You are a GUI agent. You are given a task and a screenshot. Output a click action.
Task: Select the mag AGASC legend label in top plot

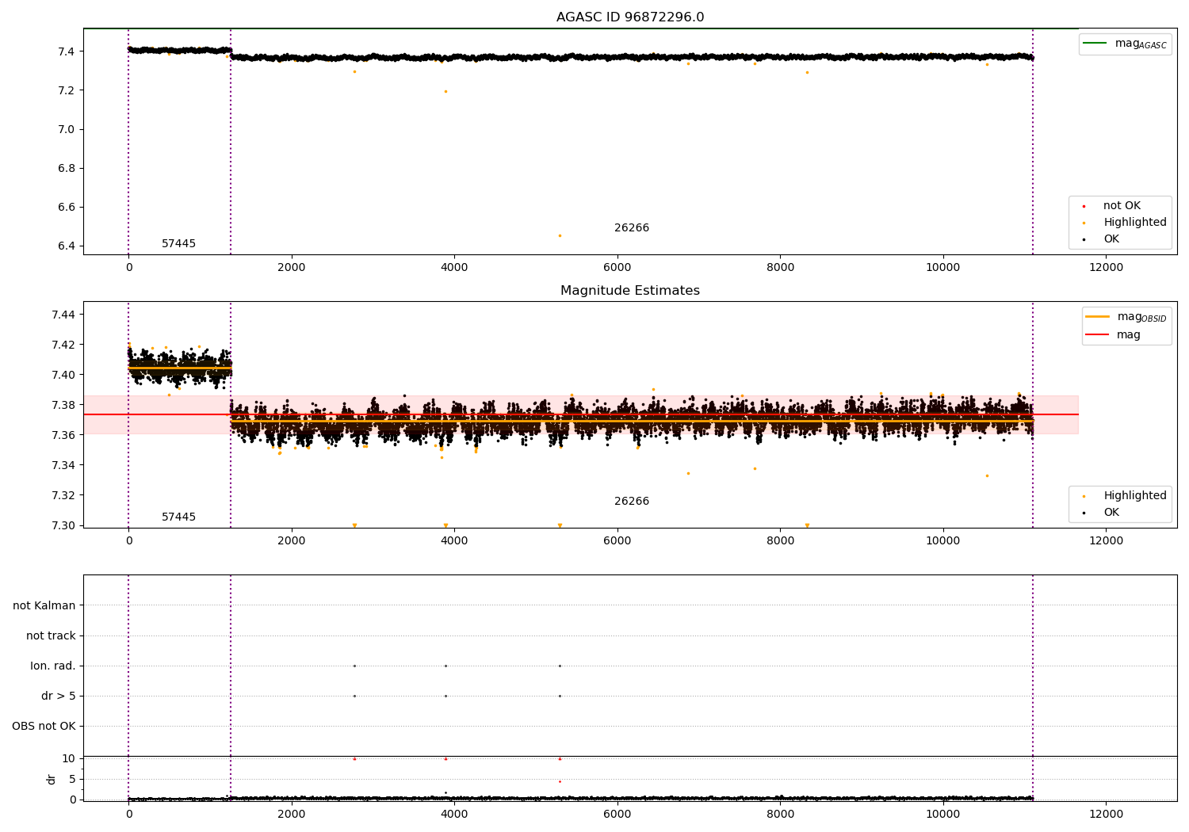click(x=1141, y=44)
